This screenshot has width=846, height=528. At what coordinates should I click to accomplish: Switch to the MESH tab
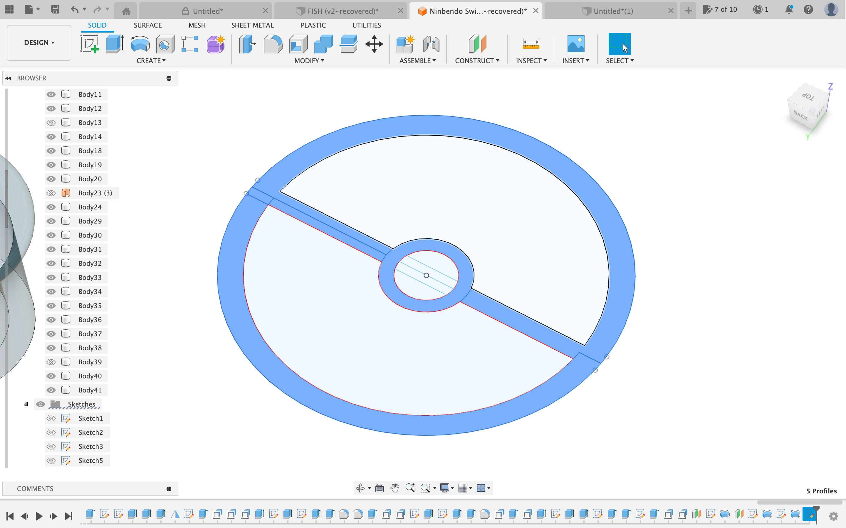pos(197,25)
